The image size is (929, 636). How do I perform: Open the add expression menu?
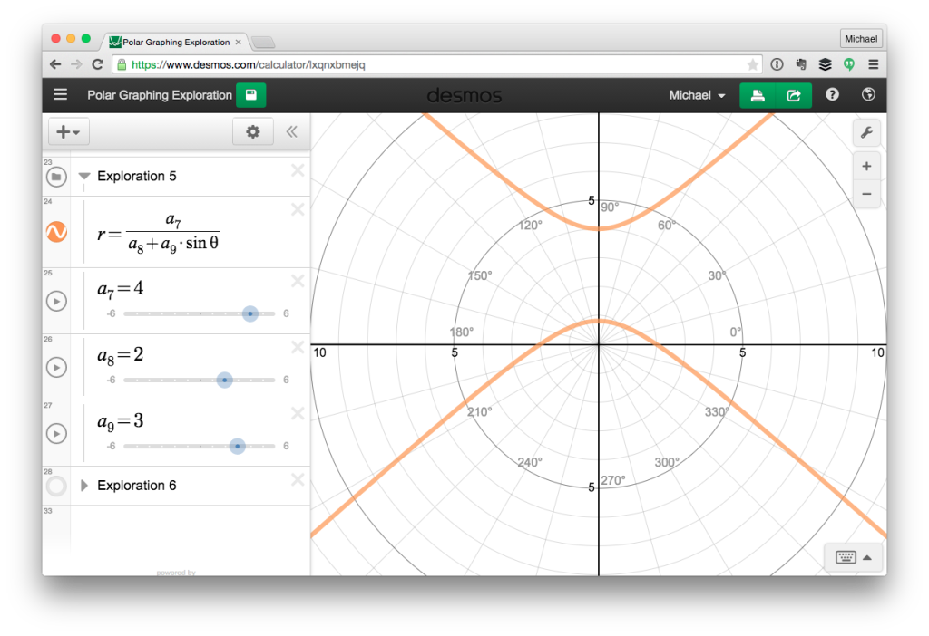(68, 131)
